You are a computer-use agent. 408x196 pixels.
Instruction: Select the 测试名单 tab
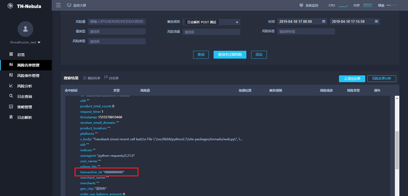pos(92,78)
